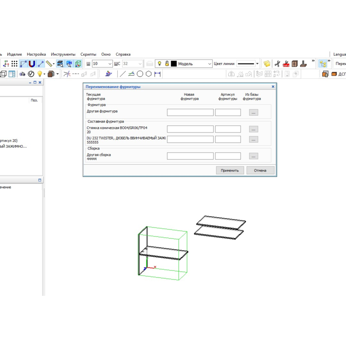Select the line drawing tool

123,74
